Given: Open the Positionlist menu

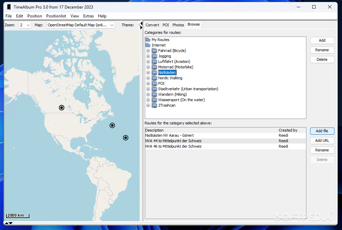Looking at the screenshot, I should (x=56, y=16).
